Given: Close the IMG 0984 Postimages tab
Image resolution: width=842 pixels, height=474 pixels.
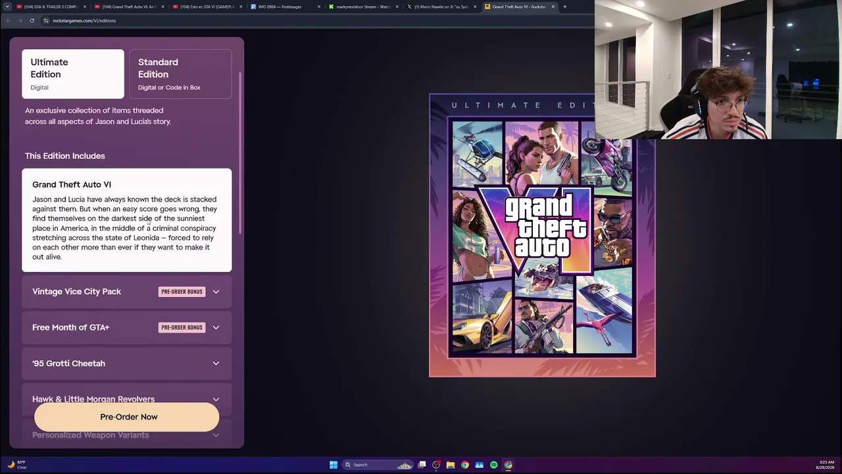Looking at the screenshot, I should coord(319,7).
